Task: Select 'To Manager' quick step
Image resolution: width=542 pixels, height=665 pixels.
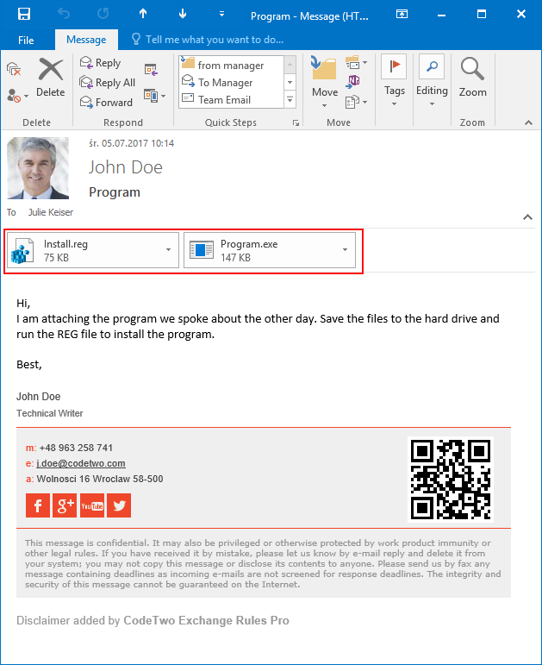Action: point(232,82)
